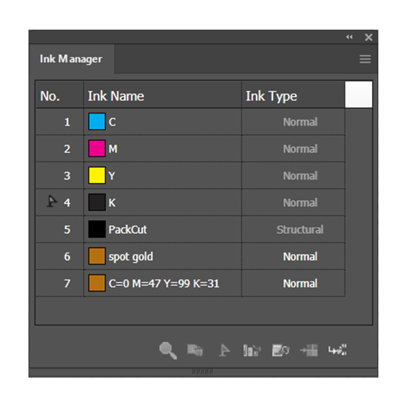Close the Ink Manager panel

pyautogui.click(x=369, y=37)
